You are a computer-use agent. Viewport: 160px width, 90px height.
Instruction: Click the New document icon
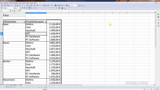(x=2, y=5)
